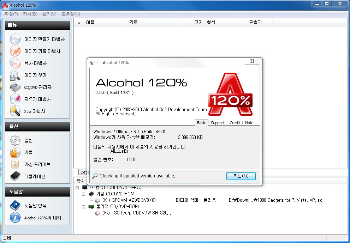Click the 옵션 panel header
Screen dimensions: 350x243
(37, 127)
